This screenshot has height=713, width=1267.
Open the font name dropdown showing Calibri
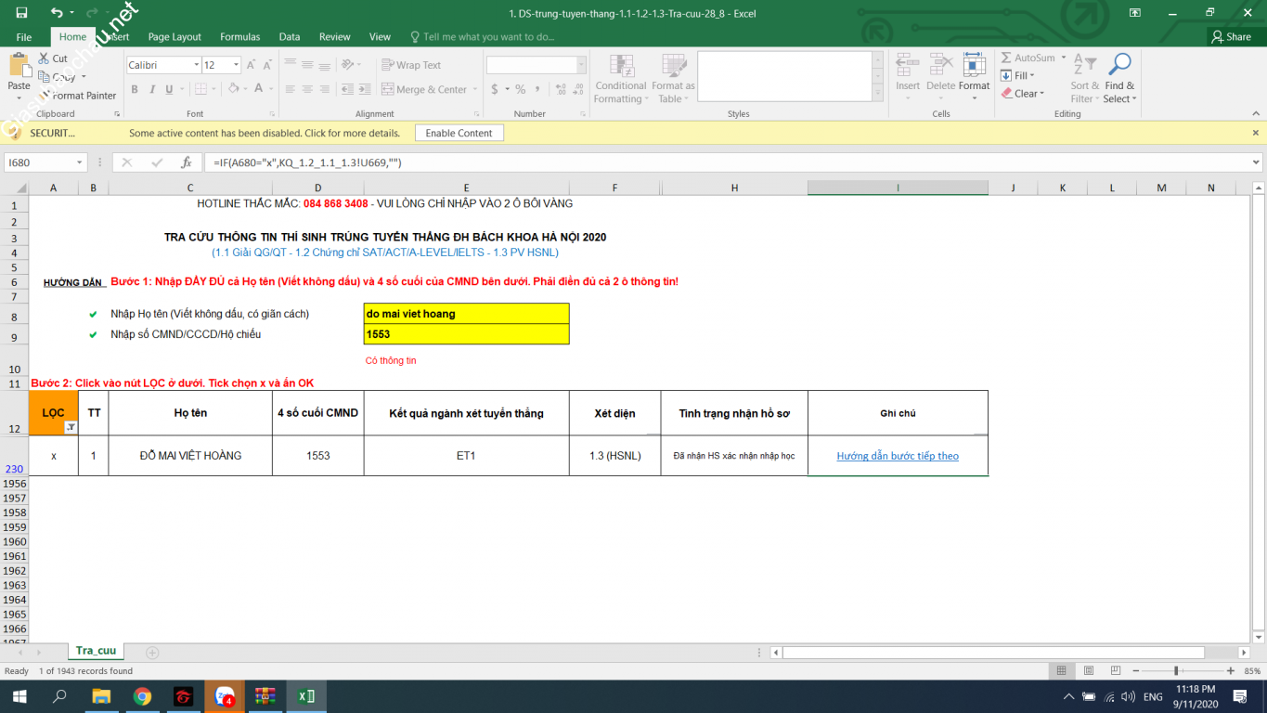(196, 65)
